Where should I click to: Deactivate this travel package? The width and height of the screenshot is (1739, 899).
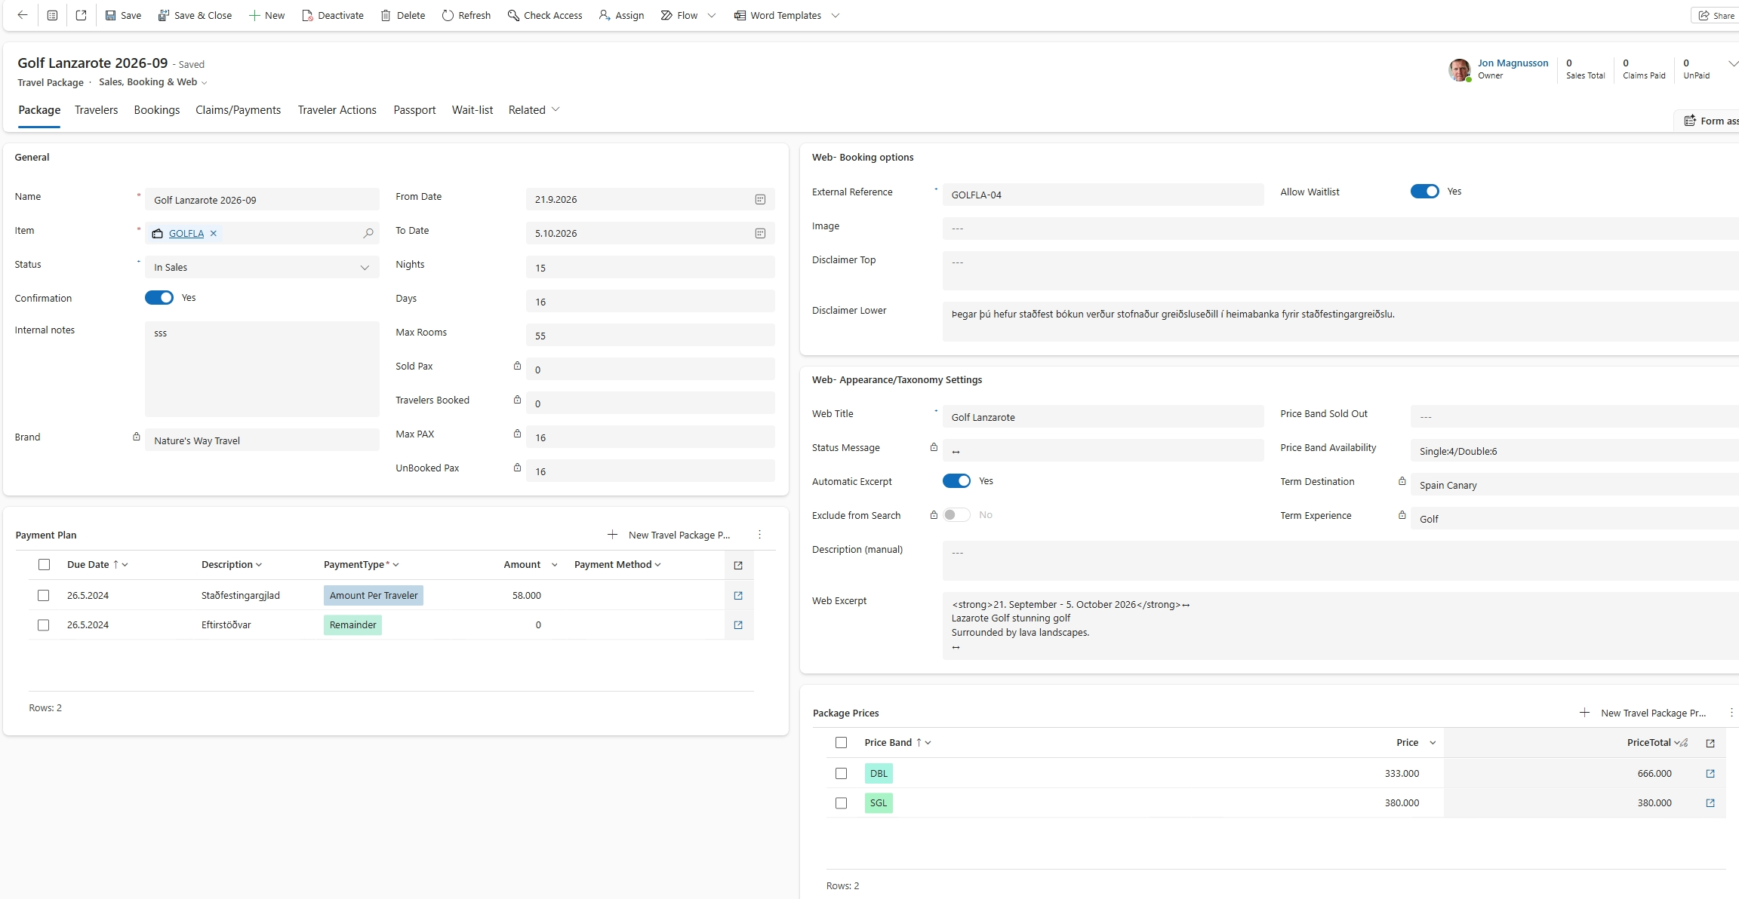coord(333,15)
